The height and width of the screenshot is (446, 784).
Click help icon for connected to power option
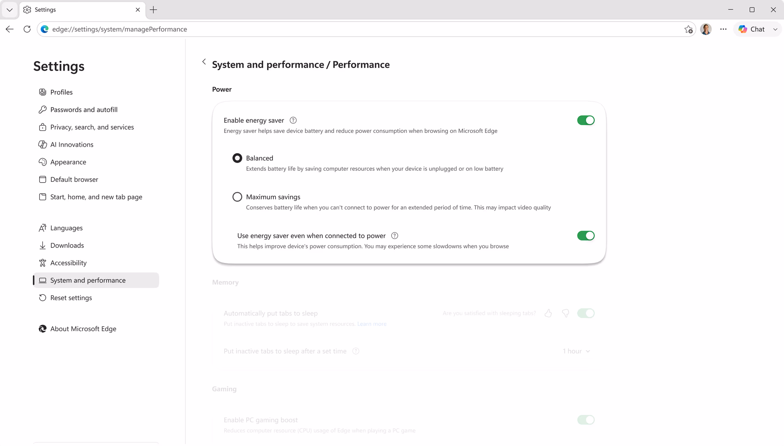tap(394, 236)
